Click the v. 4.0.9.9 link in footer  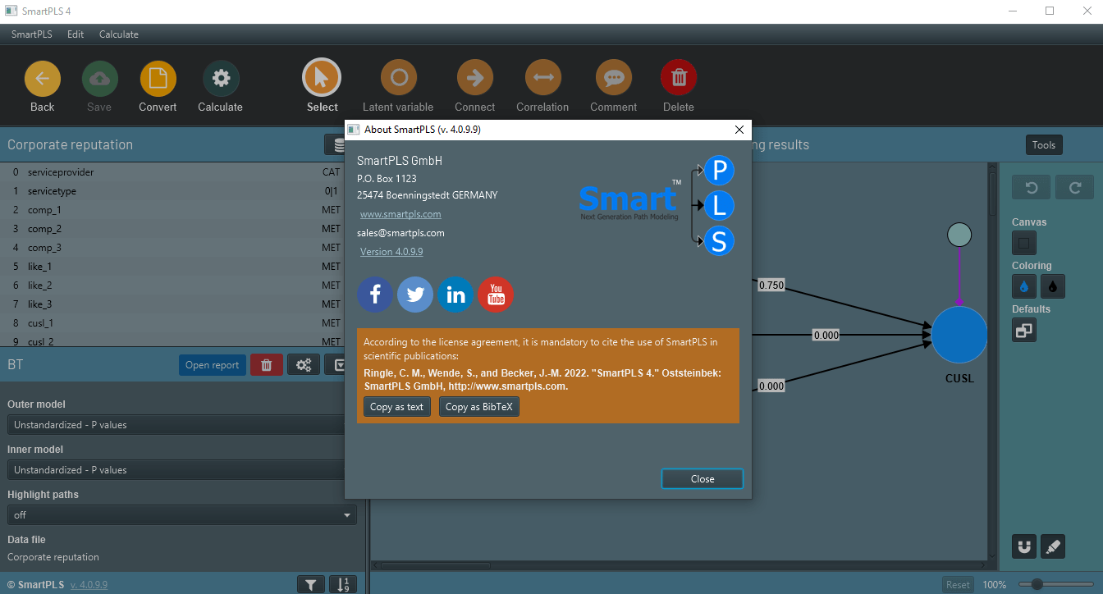coord(89,585)
